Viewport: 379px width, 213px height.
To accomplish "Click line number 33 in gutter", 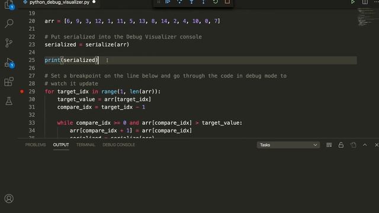I will click(x=31, y=123).
